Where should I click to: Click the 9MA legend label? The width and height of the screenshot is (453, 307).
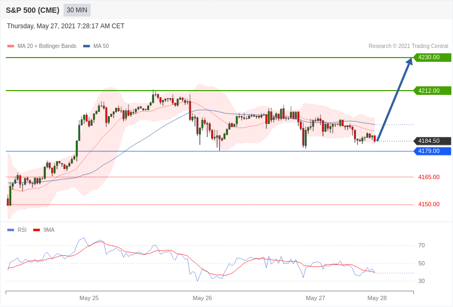[x=49, y=230]
